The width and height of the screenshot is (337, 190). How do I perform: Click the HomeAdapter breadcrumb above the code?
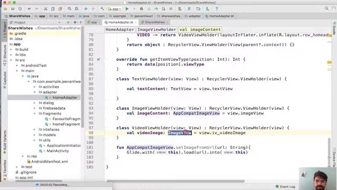click(x=120, y=30)
